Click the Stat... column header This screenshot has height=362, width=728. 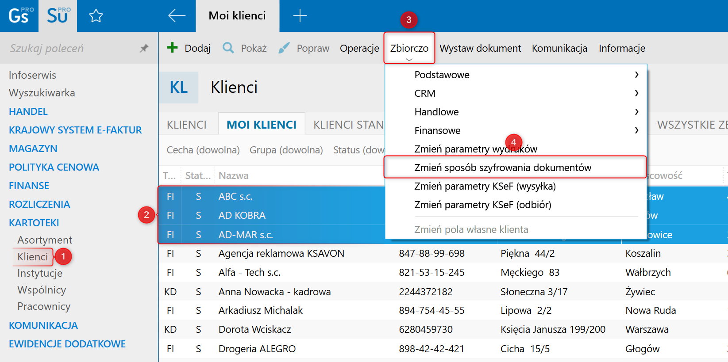click(198, 175)
